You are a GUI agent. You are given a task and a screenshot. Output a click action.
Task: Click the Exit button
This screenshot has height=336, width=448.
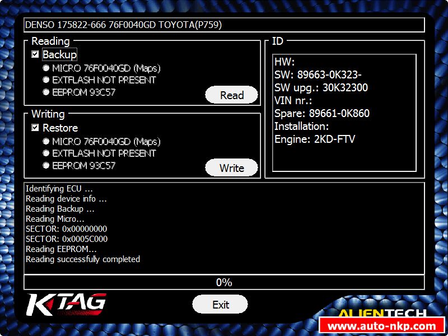pyautogui.click(x=220, y=304)
